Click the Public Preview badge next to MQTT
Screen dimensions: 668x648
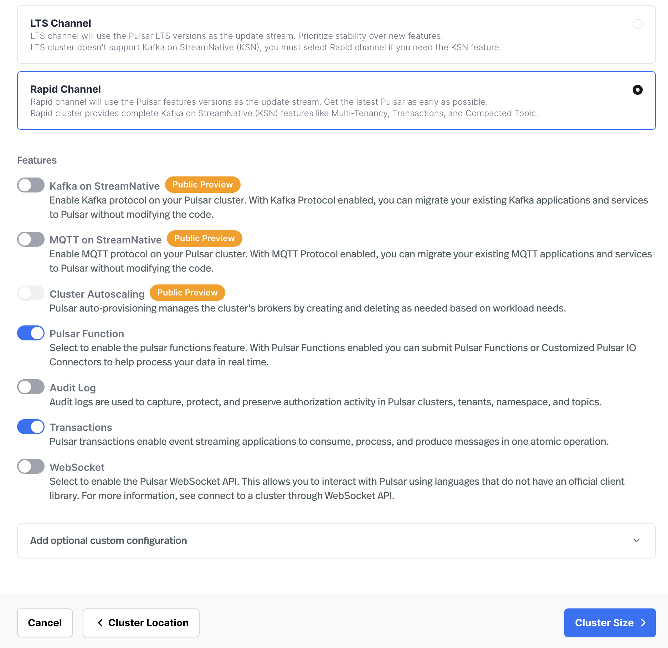click(205, 238)
